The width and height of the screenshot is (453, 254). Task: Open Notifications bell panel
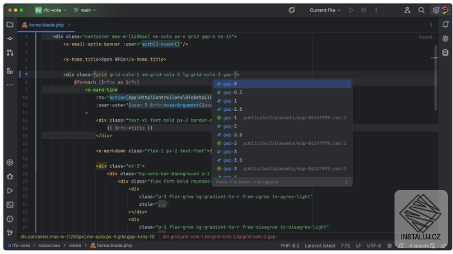445,25
